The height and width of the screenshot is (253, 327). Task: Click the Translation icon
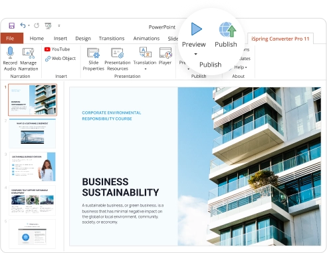(x=145, y=52)
